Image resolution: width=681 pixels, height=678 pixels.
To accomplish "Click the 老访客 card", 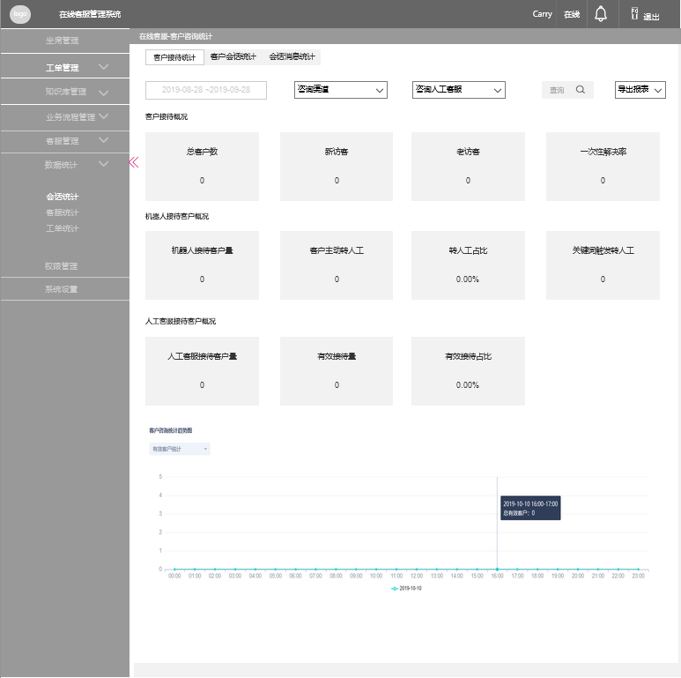I will 468,167.
